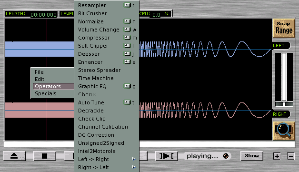Open the Time Machine operator
The image size is (299, 172).
pyautogui.click(x=107, y=78)
